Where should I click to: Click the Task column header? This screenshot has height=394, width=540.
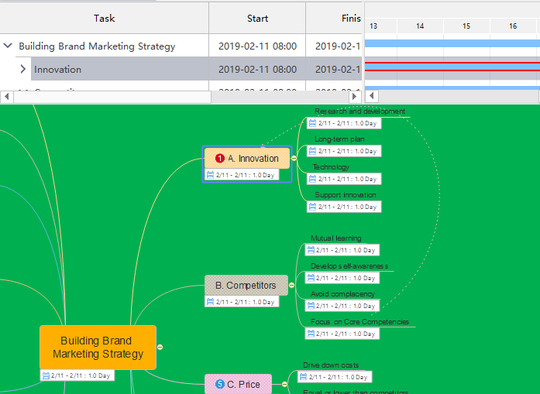104,18
